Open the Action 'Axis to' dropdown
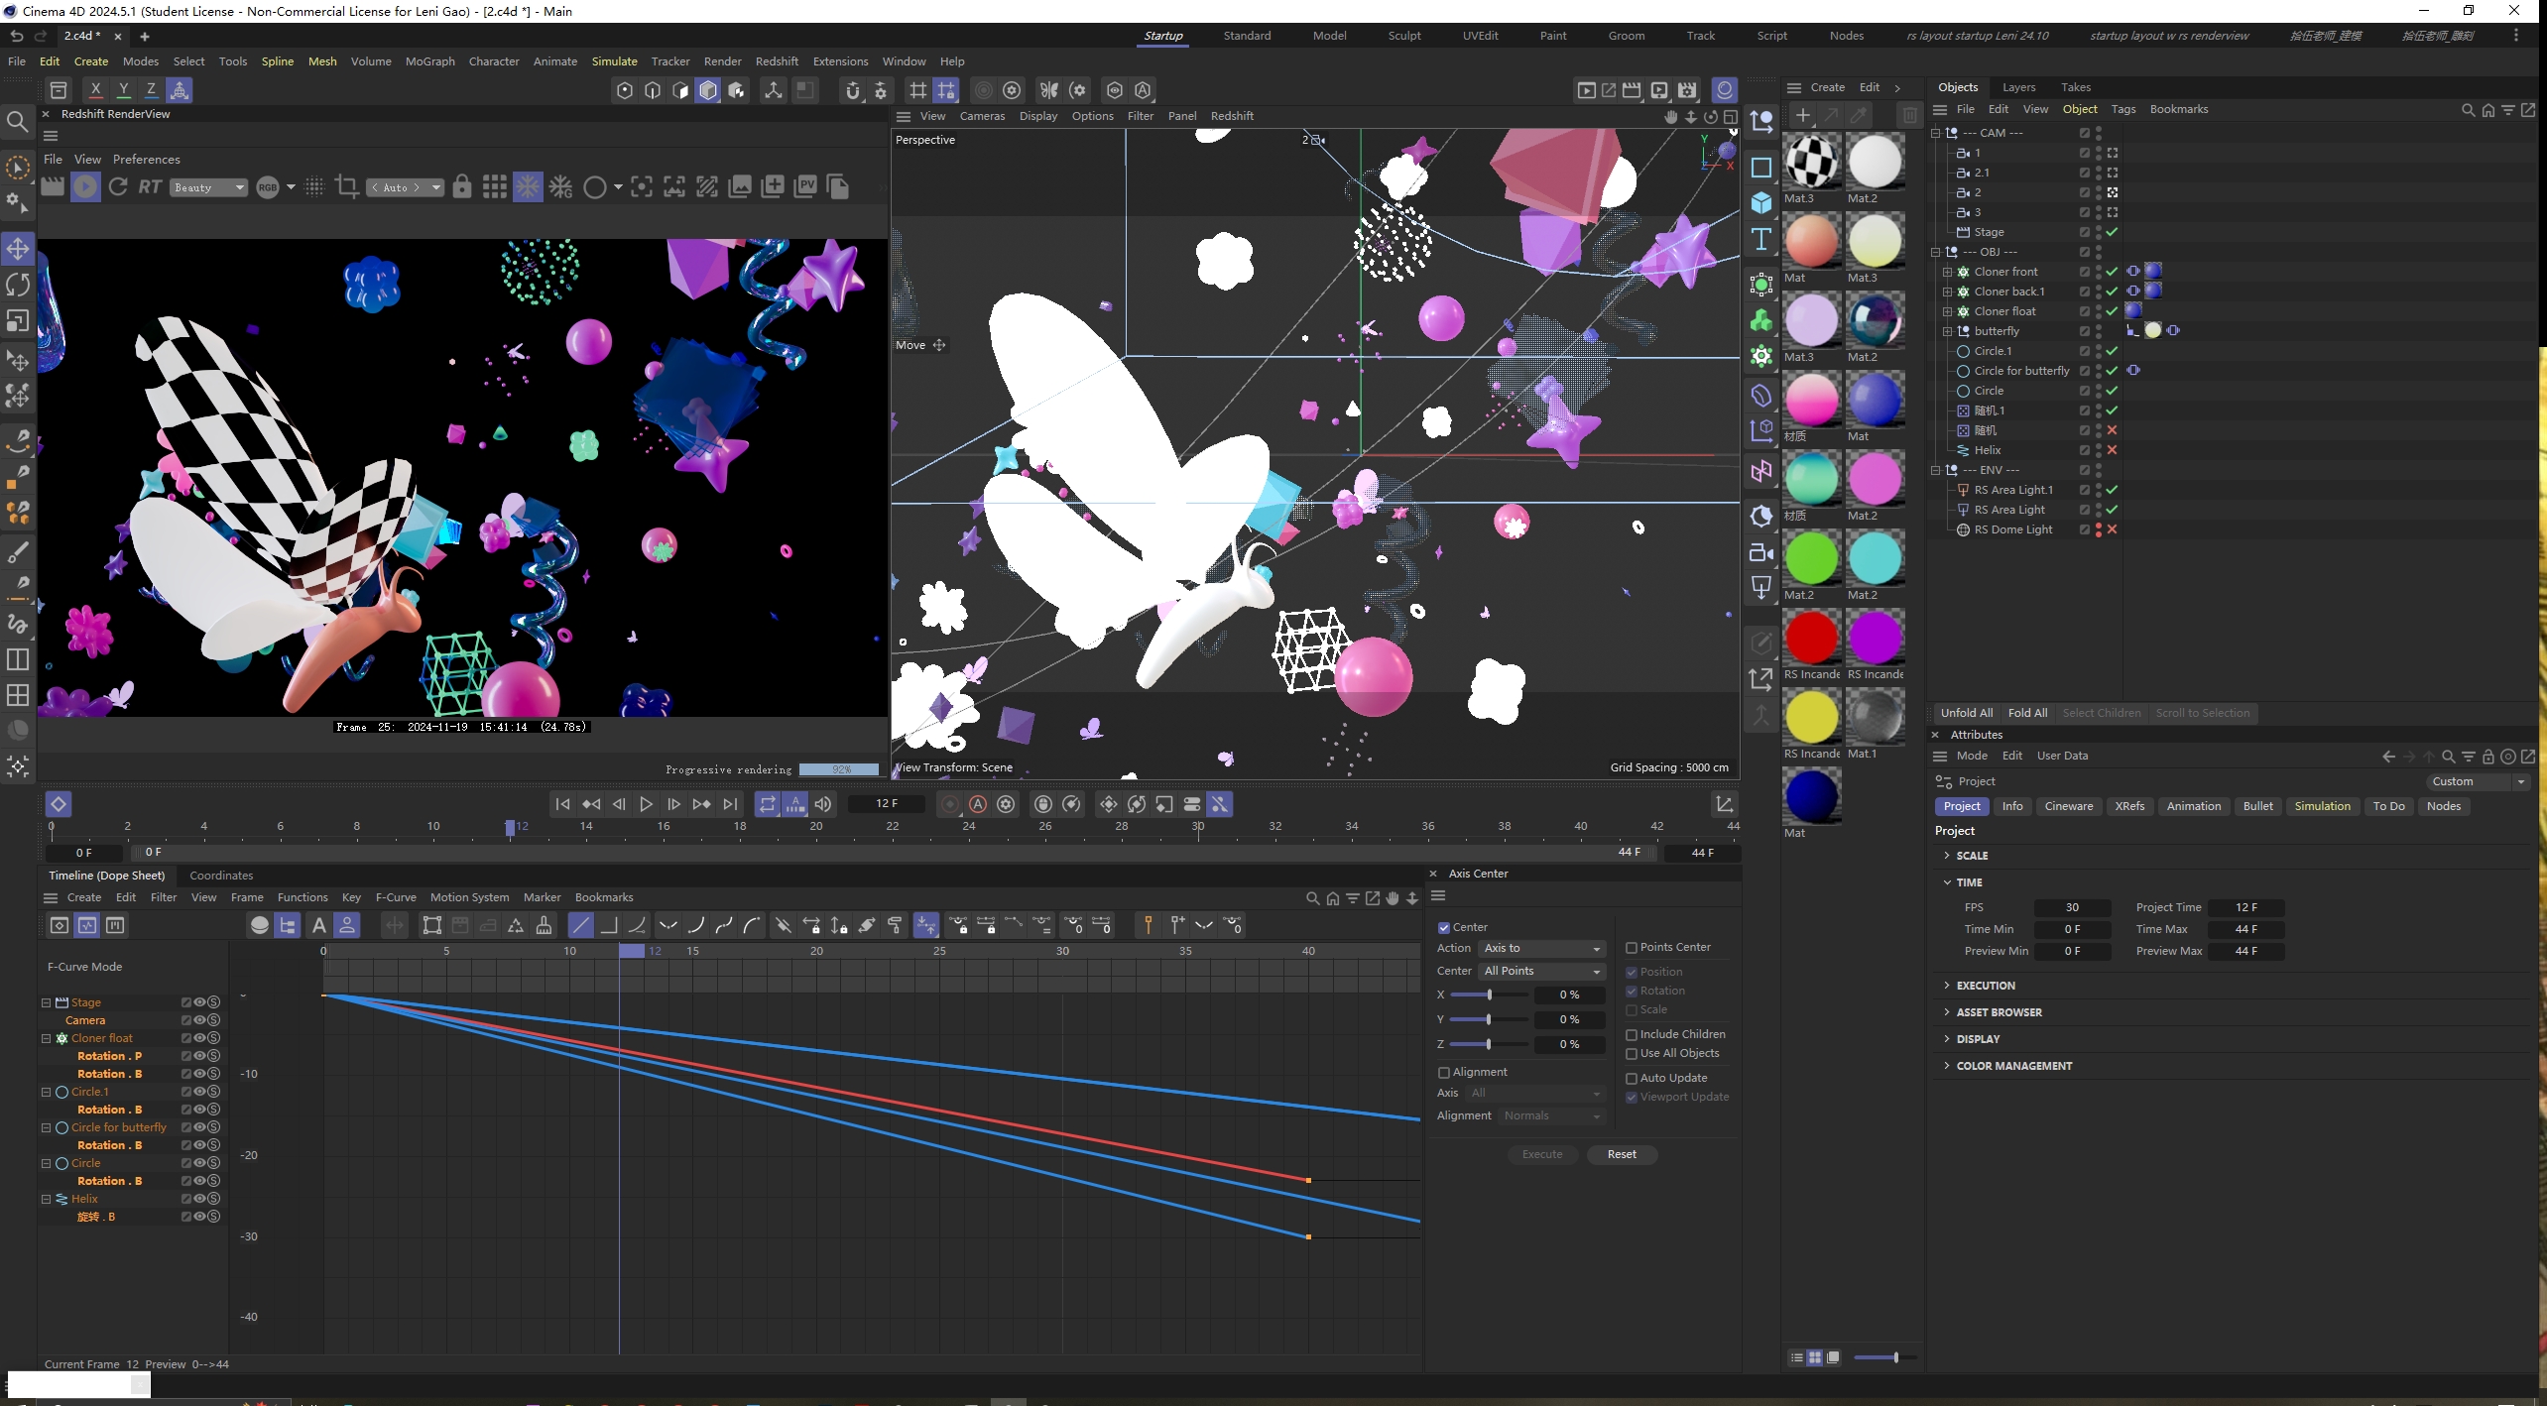Screen dimensions: 2547x1406 coord(1542,948)
